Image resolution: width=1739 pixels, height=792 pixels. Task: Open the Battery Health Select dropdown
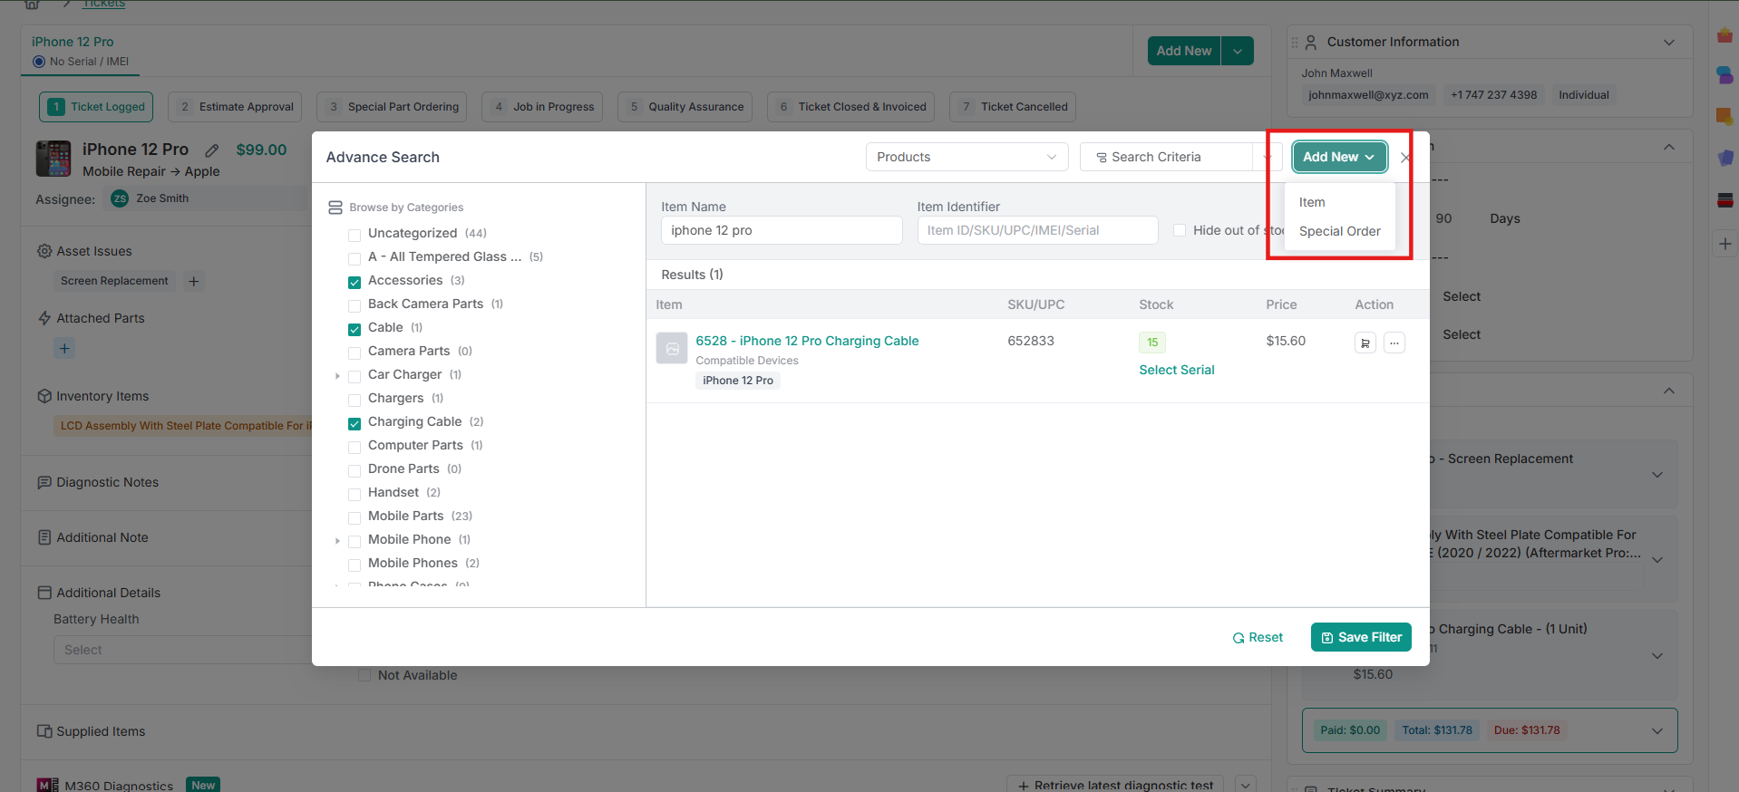[x=182, y=650]
